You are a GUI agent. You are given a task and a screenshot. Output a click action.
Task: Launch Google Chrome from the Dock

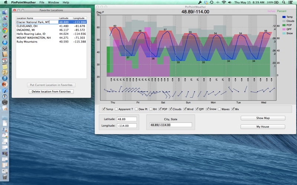[x=5, y=30]
